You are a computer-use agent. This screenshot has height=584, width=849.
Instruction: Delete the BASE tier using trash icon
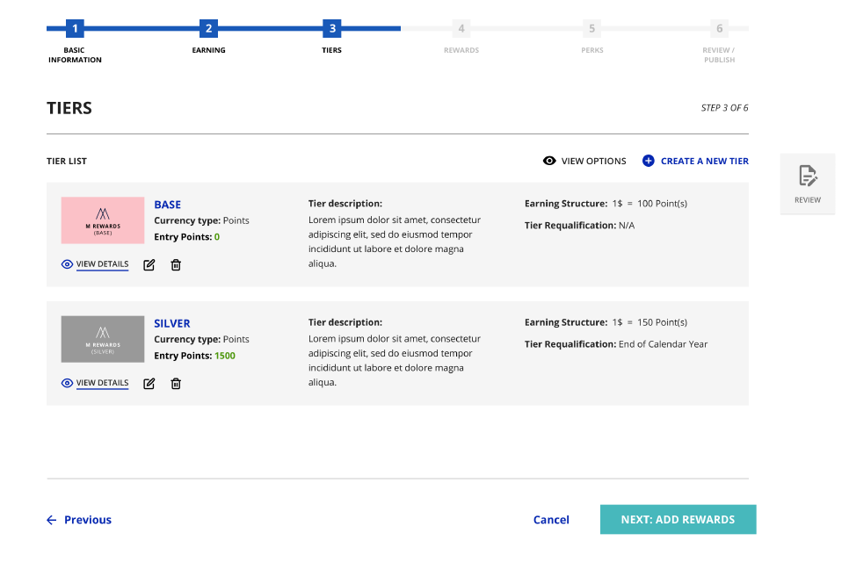[x=176, y=264]
